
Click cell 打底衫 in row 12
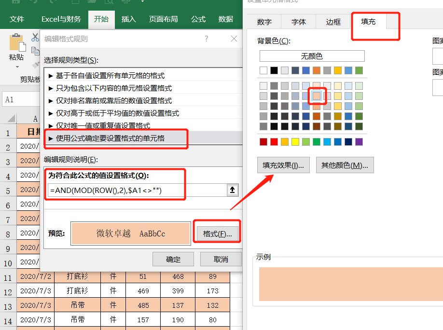77,291
